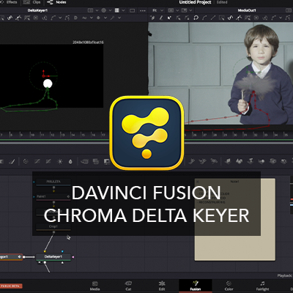Open the wave icon dropdown in left viewer toolbar
The width and height of the screenshot is (293, 293).
[x=92, y=18]
